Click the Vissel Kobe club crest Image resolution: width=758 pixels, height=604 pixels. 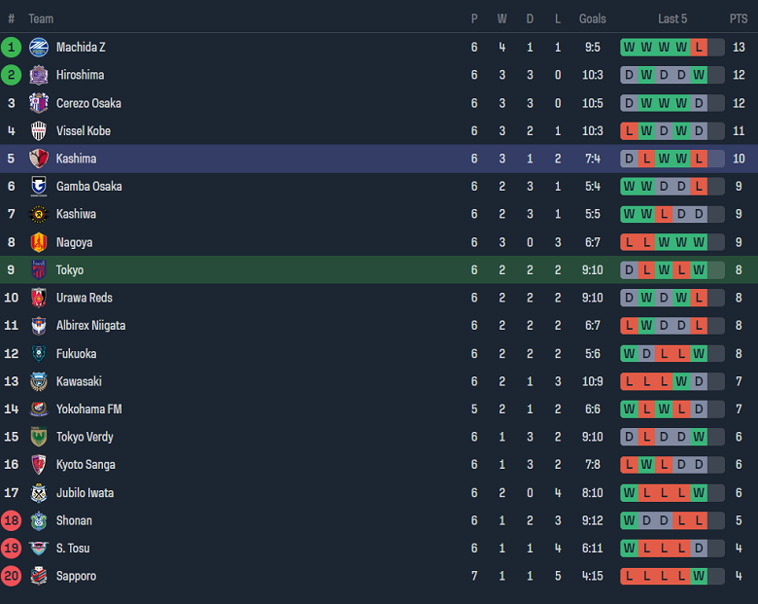pyautogui.click(x=39, y=130)
